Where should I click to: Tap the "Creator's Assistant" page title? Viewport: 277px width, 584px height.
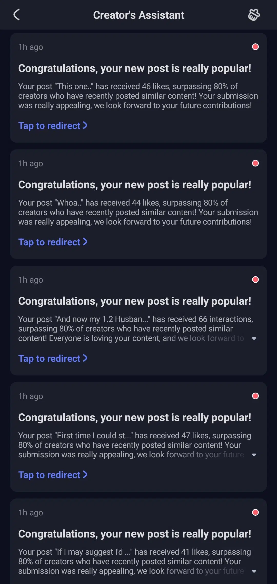tap(138, 15)
